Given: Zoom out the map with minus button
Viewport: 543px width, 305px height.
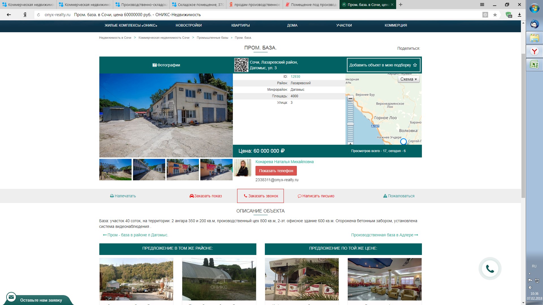Looking at the screenshot, I should 350,98.
